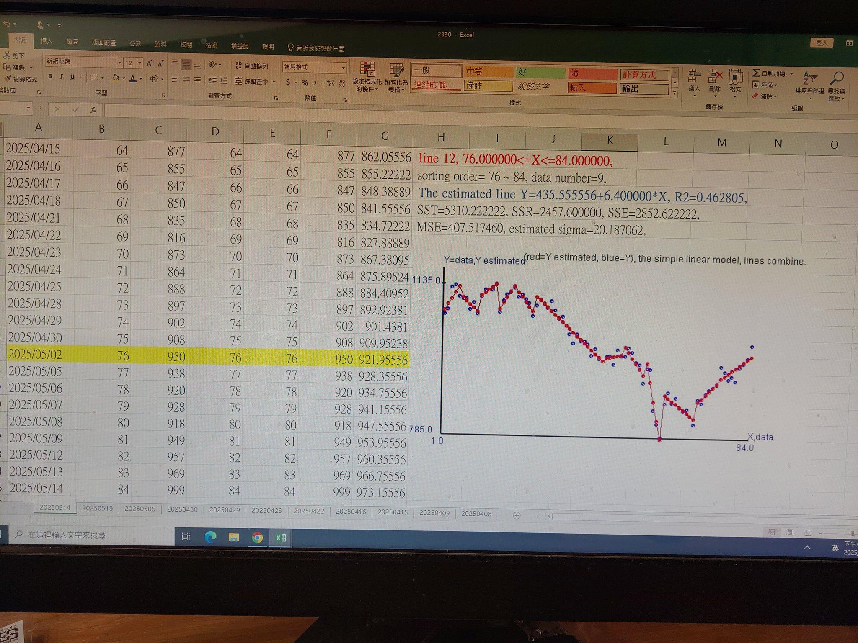The height and width of the screenshot is (643, 858).
Task: Click the add new sheet plus button
Action: 517,515
